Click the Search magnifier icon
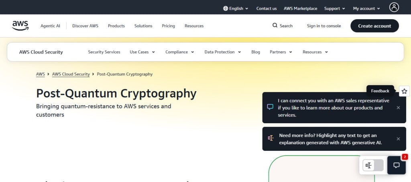 [x=275, y=26]
